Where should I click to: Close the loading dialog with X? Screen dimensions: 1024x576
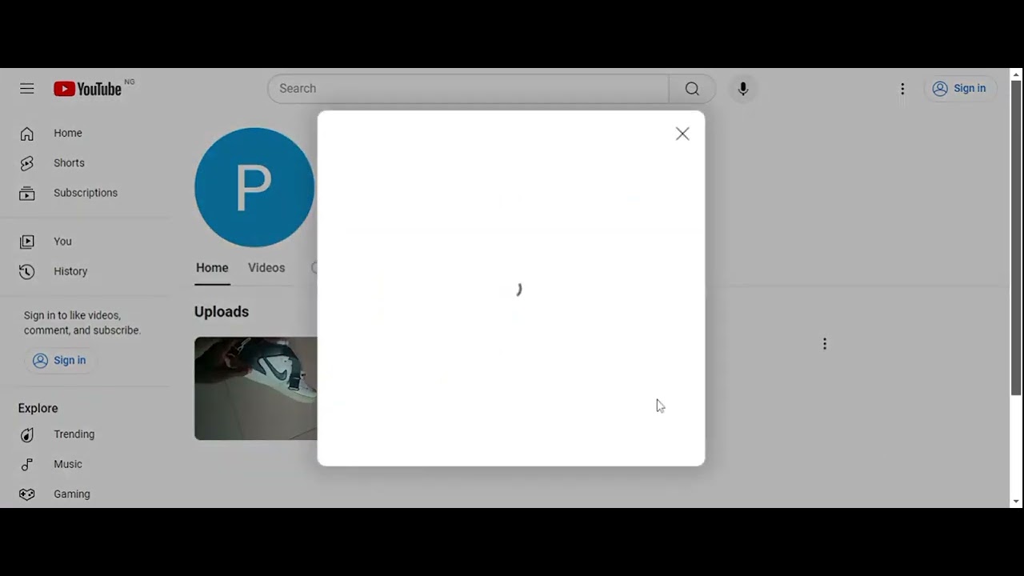tap(682, 134)
